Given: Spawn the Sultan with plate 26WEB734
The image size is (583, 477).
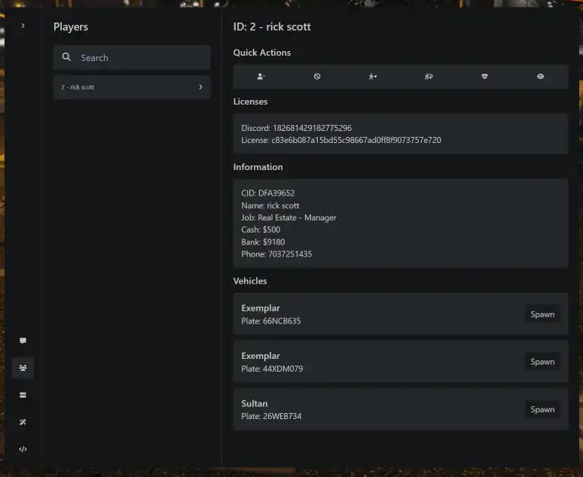Looking at the screenshot, I should (542, 409).
